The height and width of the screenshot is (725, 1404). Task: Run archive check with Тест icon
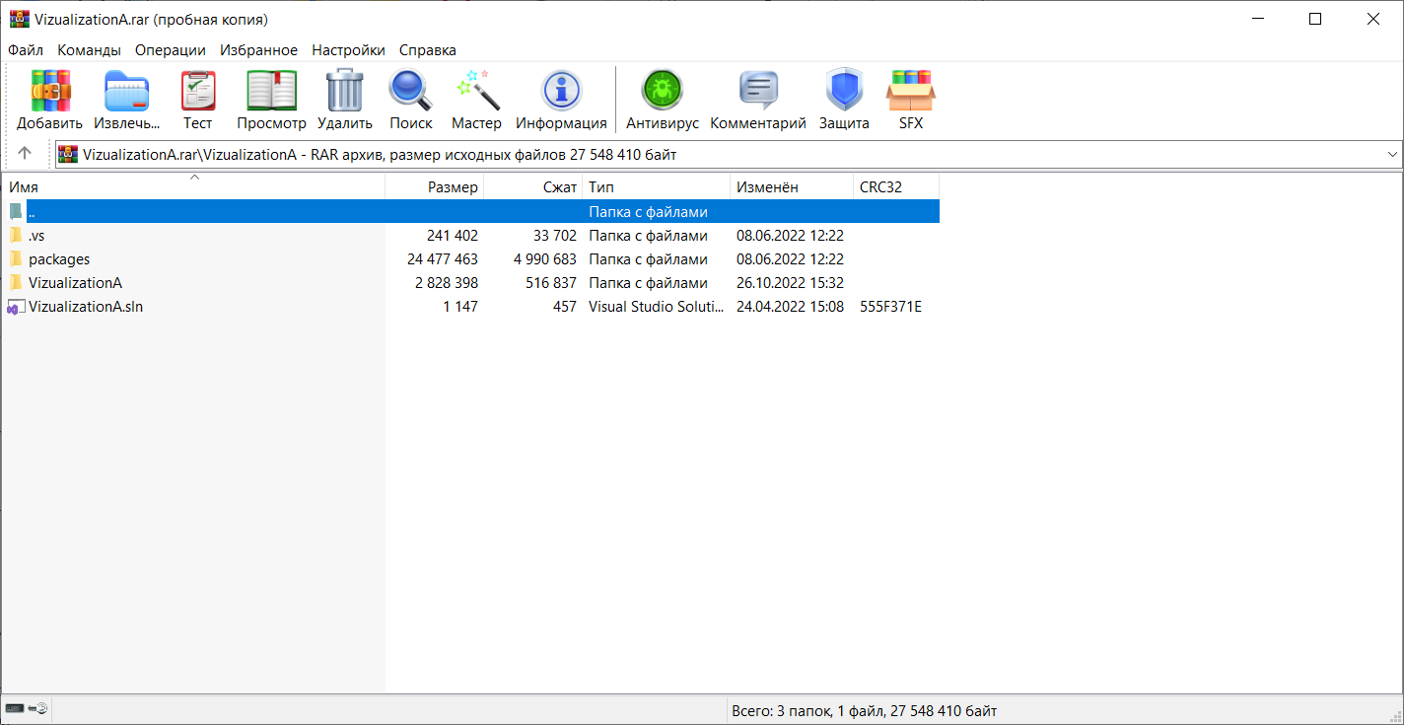point(197,92)
